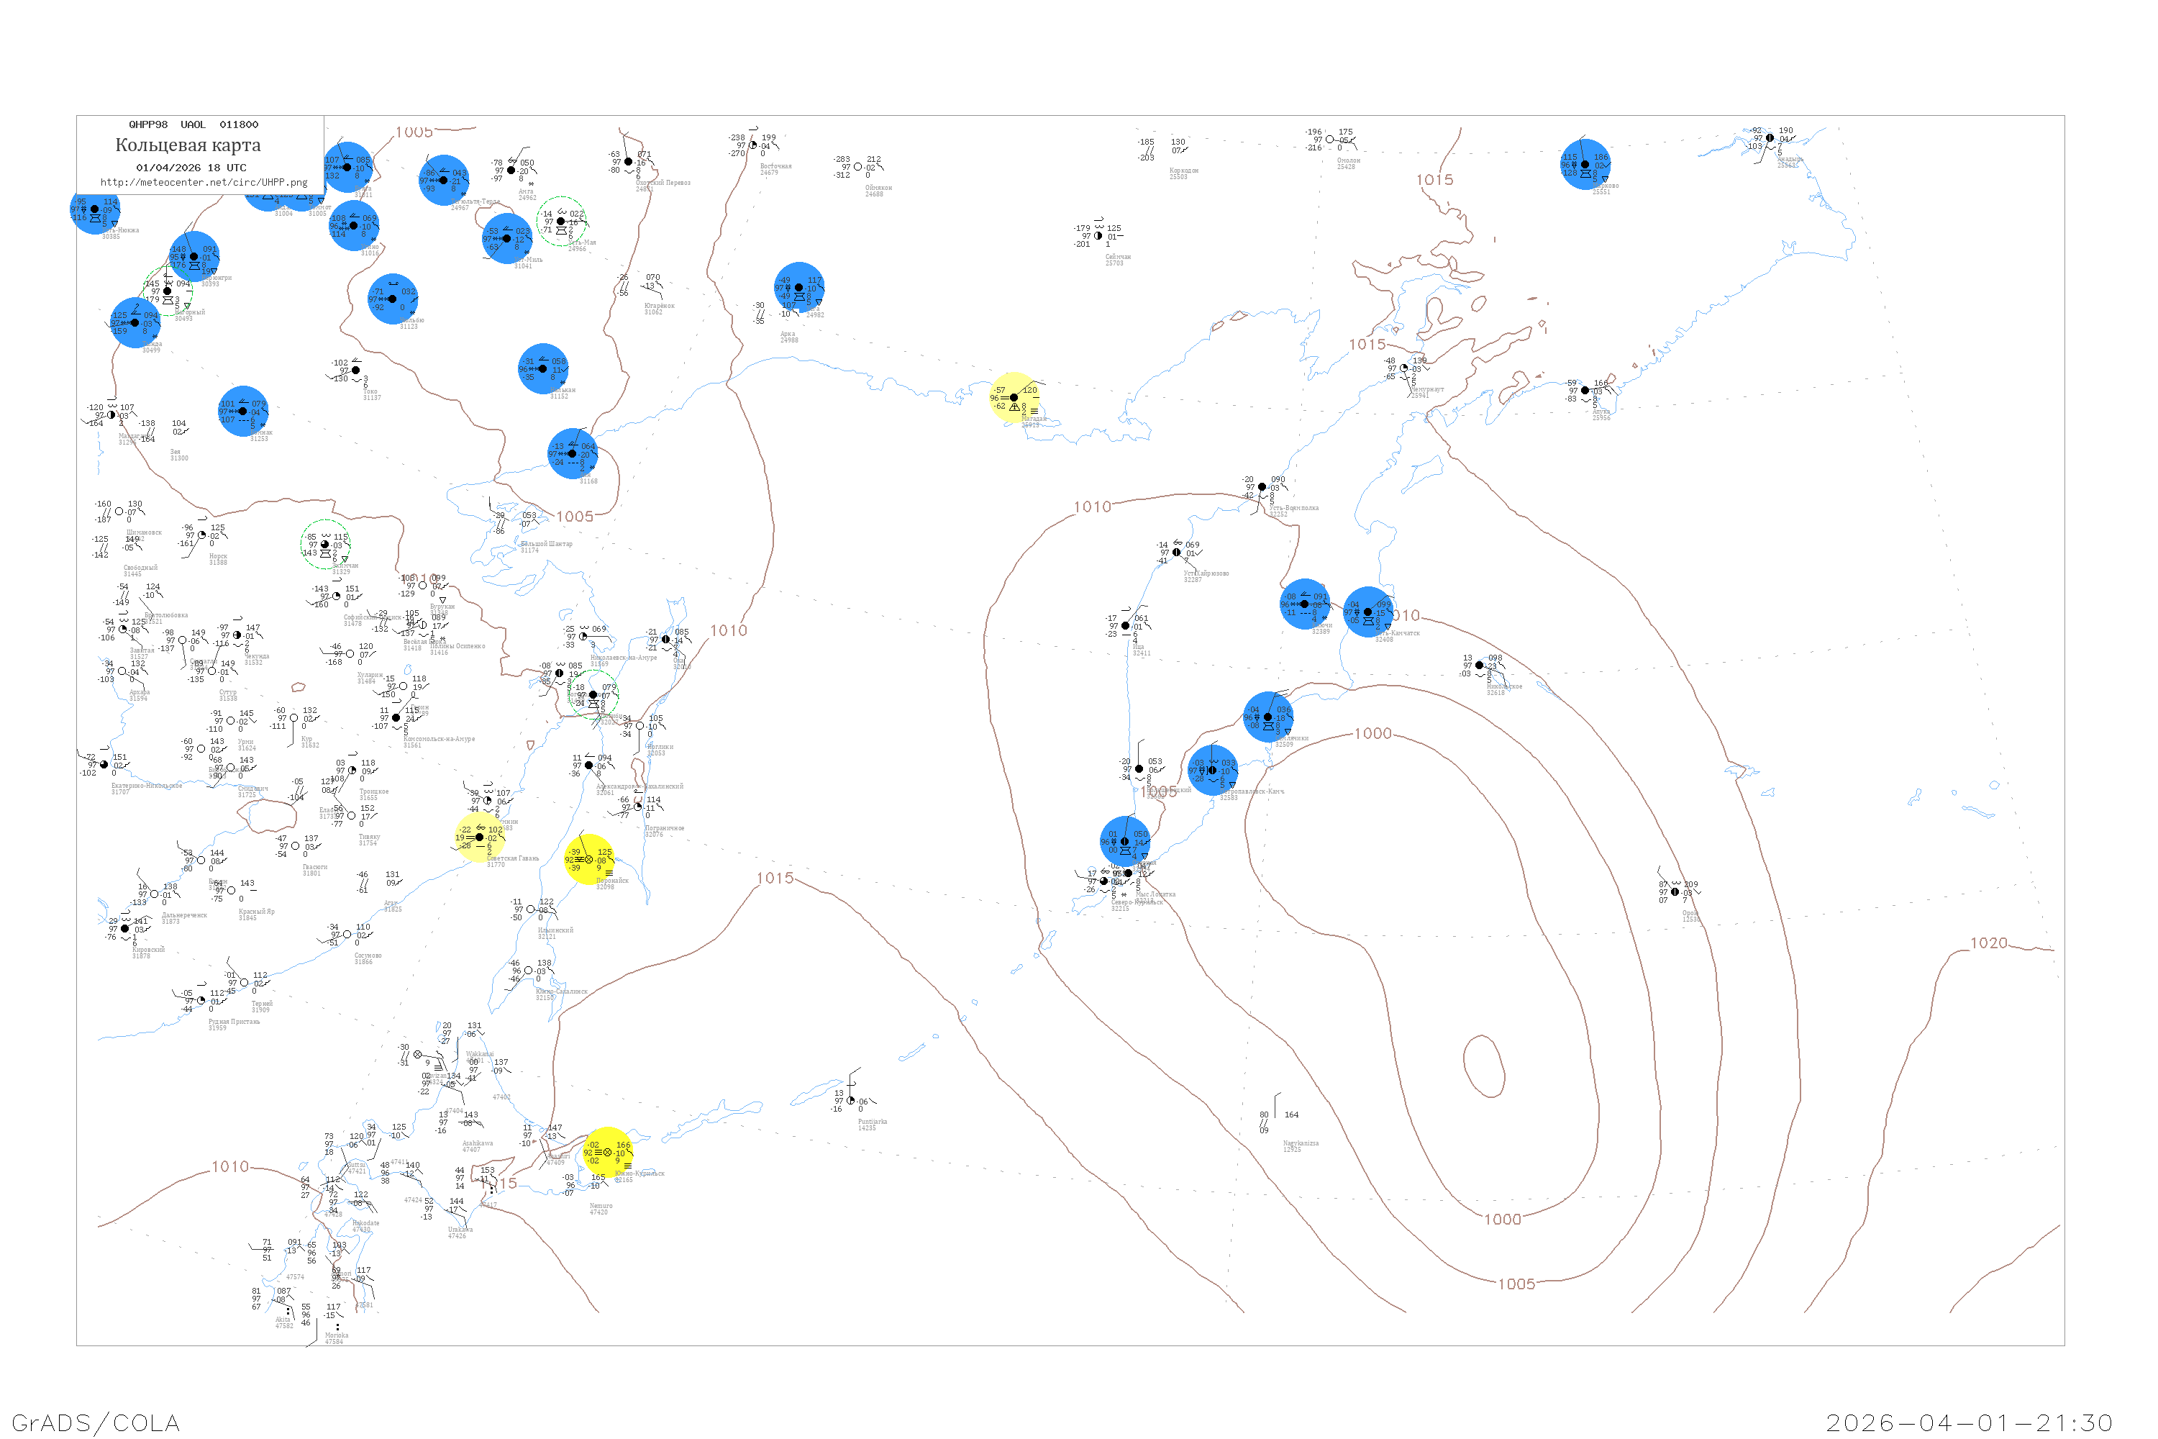Click the yellow Советская Гавань station marker
This screenshot has width=2158, height=1439.
point(480,837)
